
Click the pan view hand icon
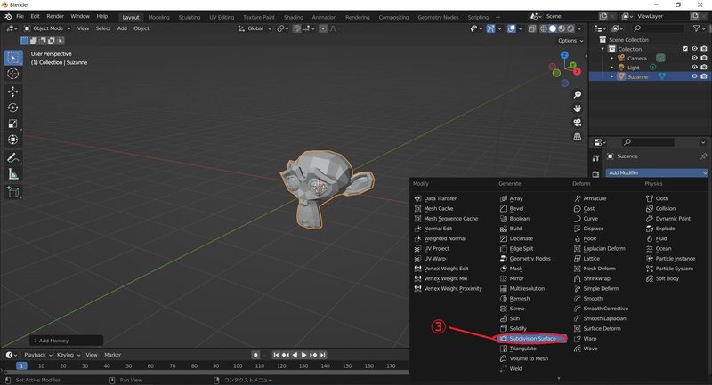pyautogui.click(x=577, y=108)
